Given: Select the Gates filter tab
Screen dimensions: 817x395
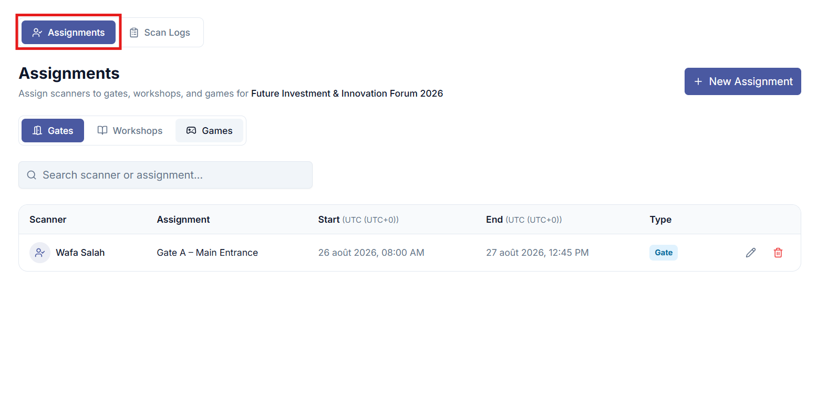Looking at the screenshot, I should tap(53, 131).
